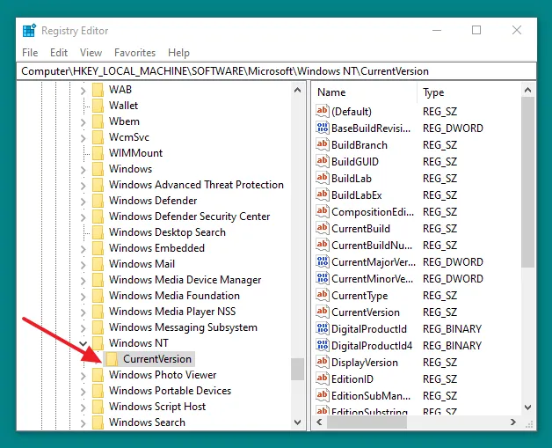Select the DigitalProductId binary value icon

point(322,329)
